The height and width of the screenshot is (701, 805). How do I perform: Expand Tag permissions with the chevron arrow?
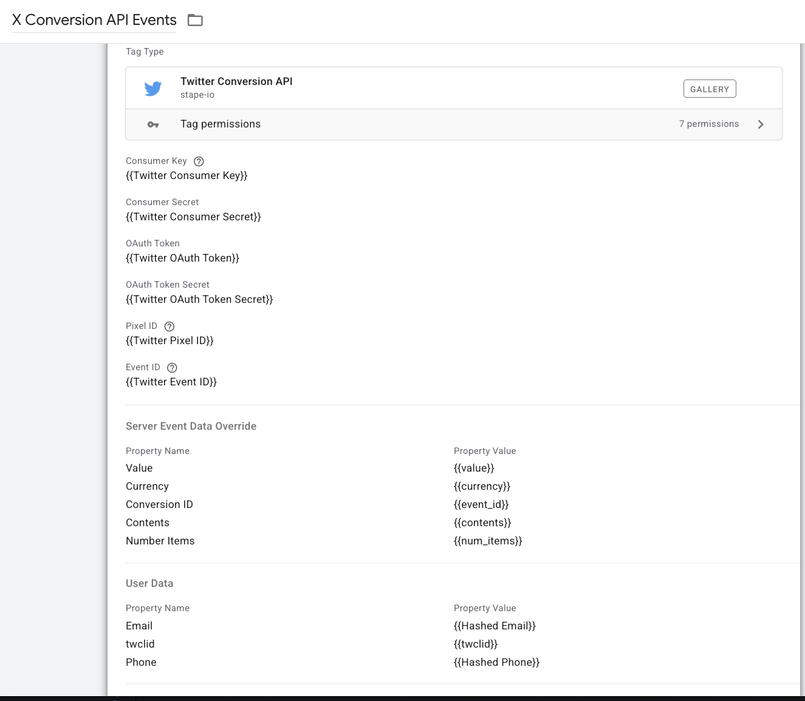pyautogui.click(x=761, y=124)
